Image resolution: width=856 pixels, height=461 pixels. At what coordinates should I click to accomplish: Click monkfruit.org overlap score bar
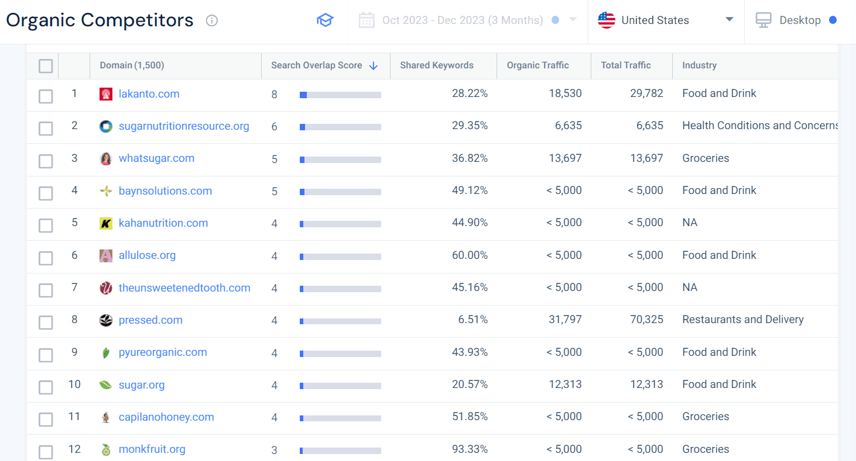pyautogui.click(x=340, y=450)
